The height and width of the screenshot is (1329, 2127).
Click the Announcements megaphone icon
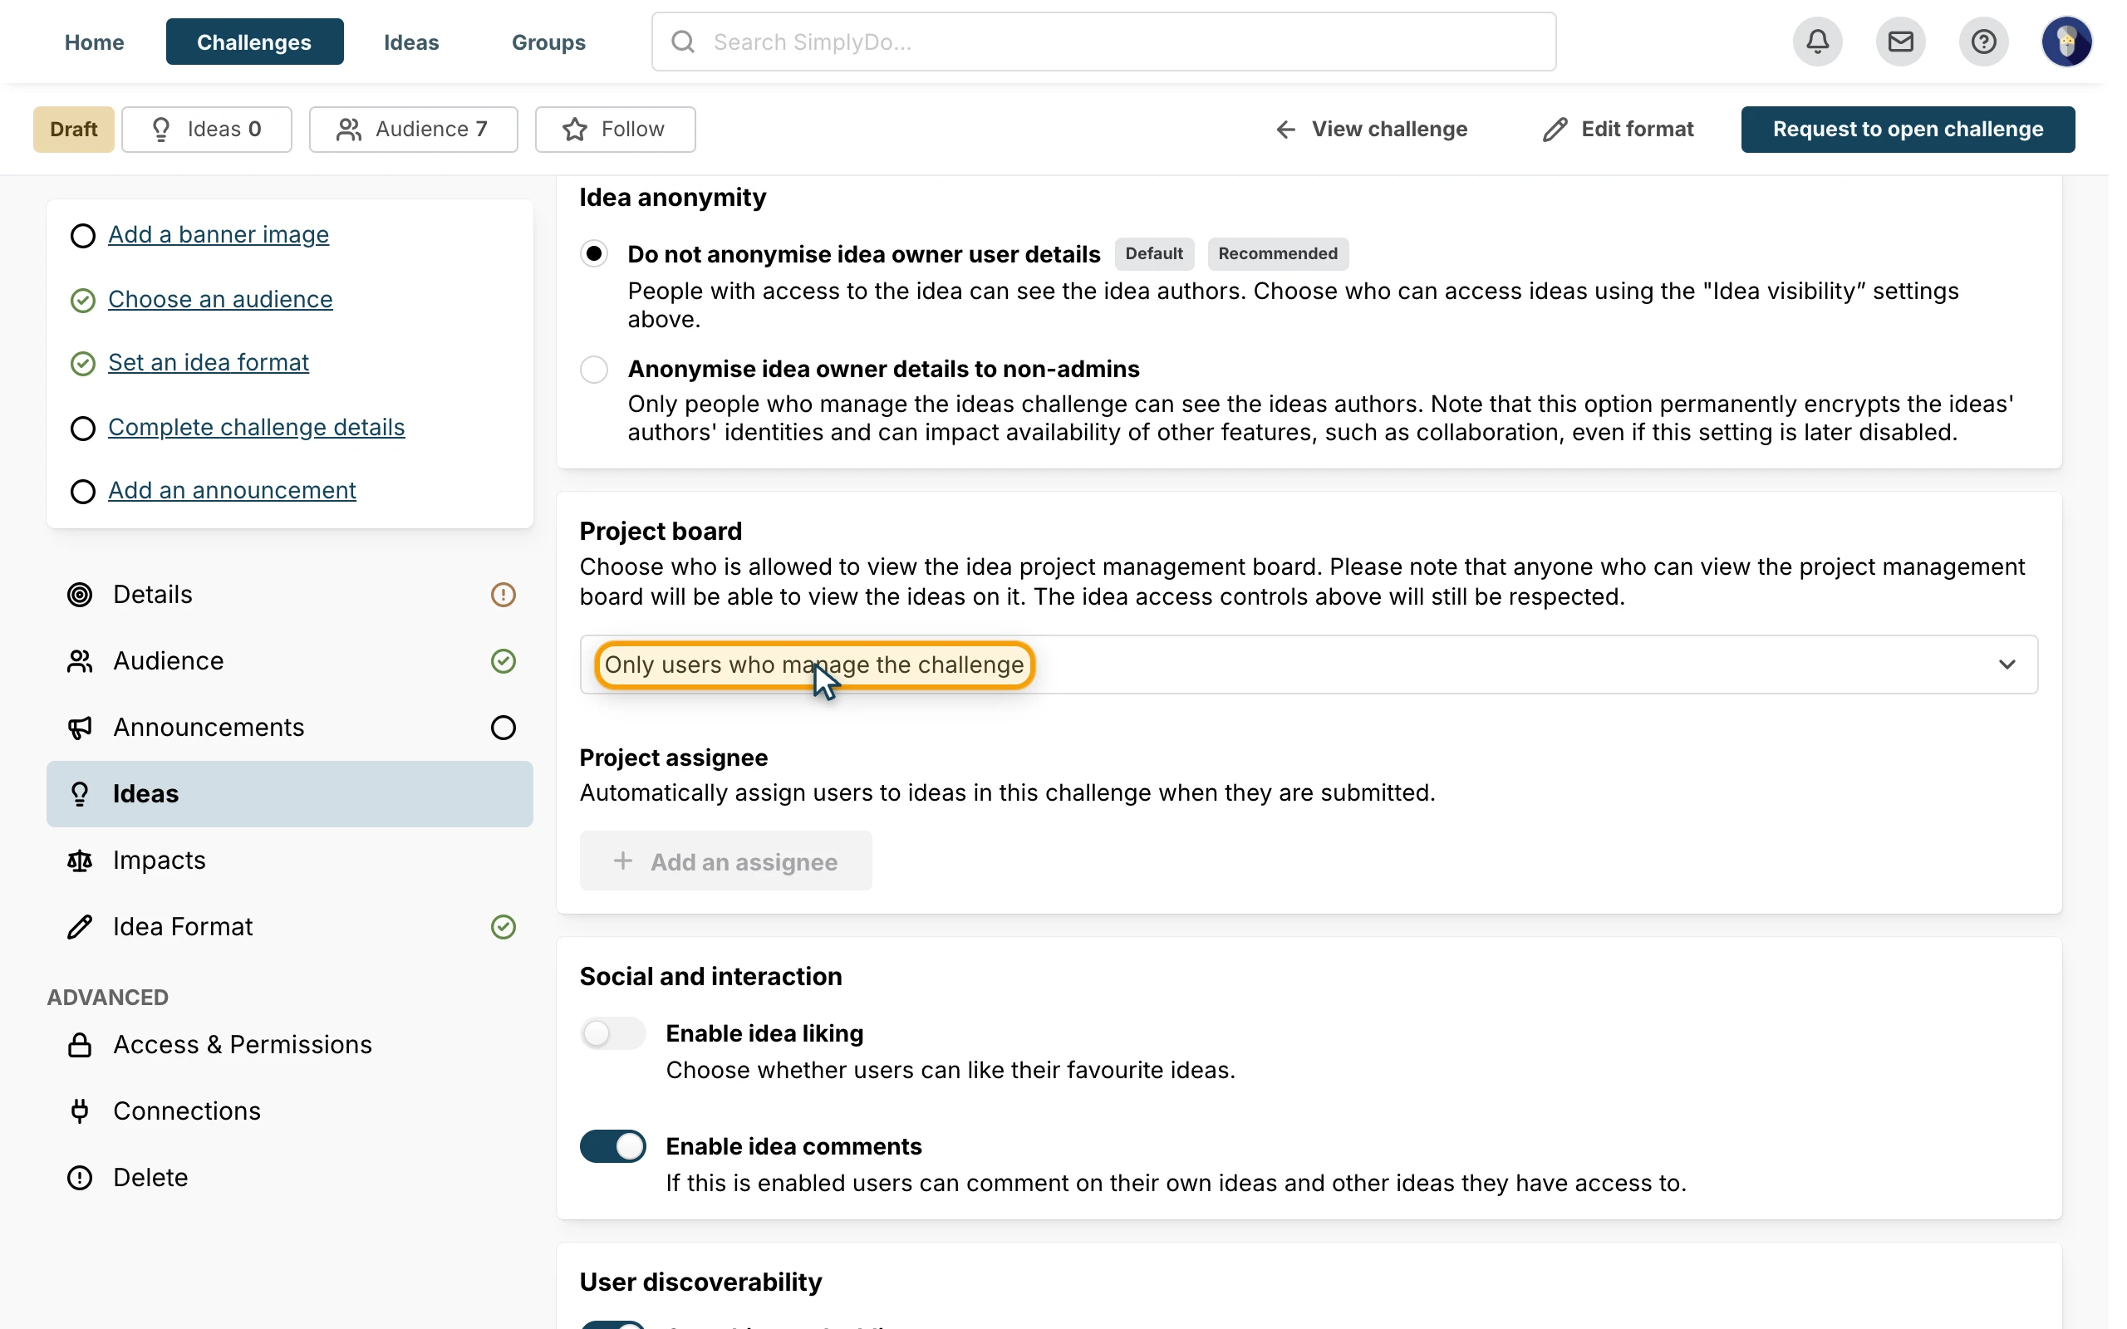80,728
